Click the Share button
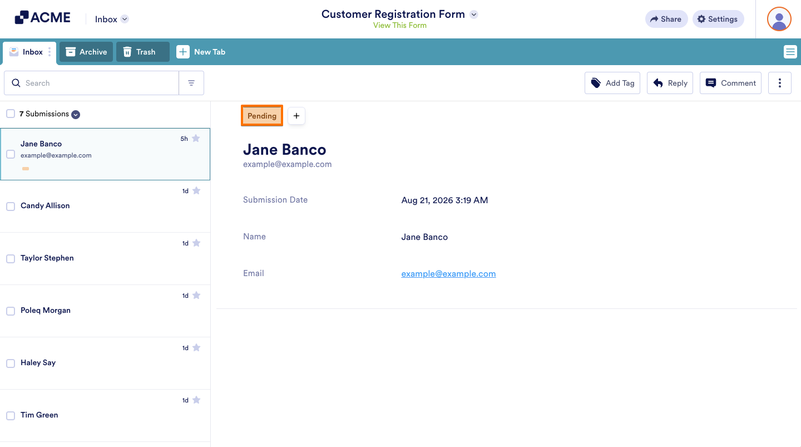Image resolution: width=801 pixels, height=447 pixels. pyautogui.click(x=666, y=19)
